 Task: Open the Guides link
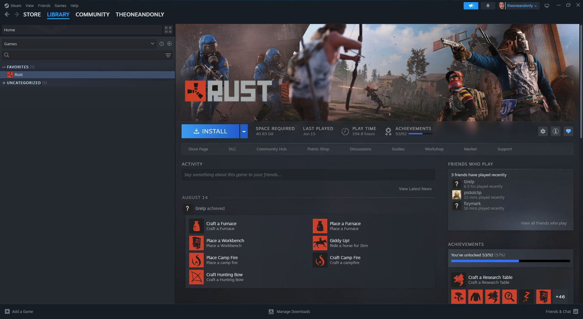398,149
